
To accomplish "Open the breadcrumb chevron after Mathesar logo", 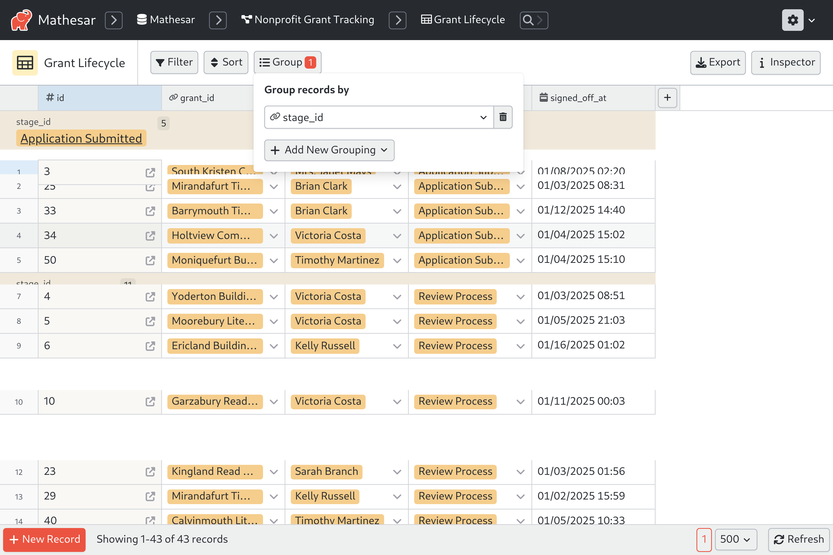I will pos(114,20).
